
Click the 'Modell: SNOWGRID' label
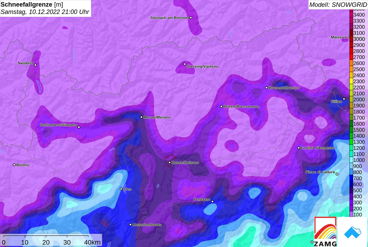338,4
